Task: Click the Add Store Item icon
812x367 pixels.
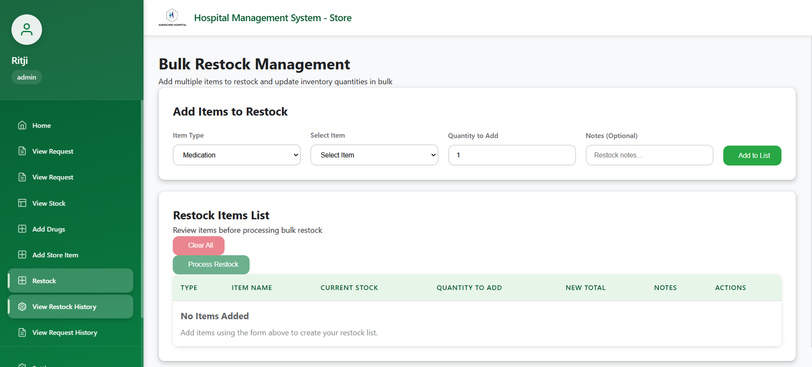Action: [x=22, y=255]
